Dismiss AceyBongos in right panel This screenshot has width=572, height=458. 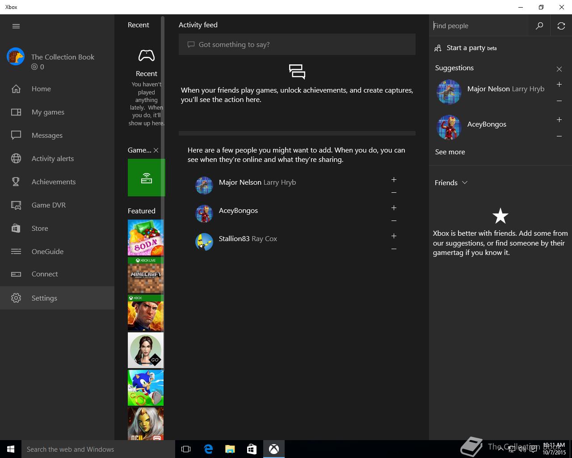pyautogui.click(x=559, y=136)
